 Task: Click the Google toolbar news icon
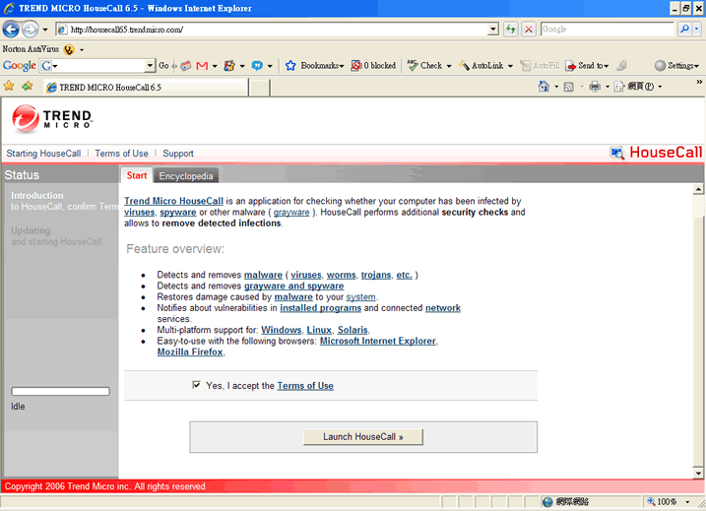click(x=185, y=66)
